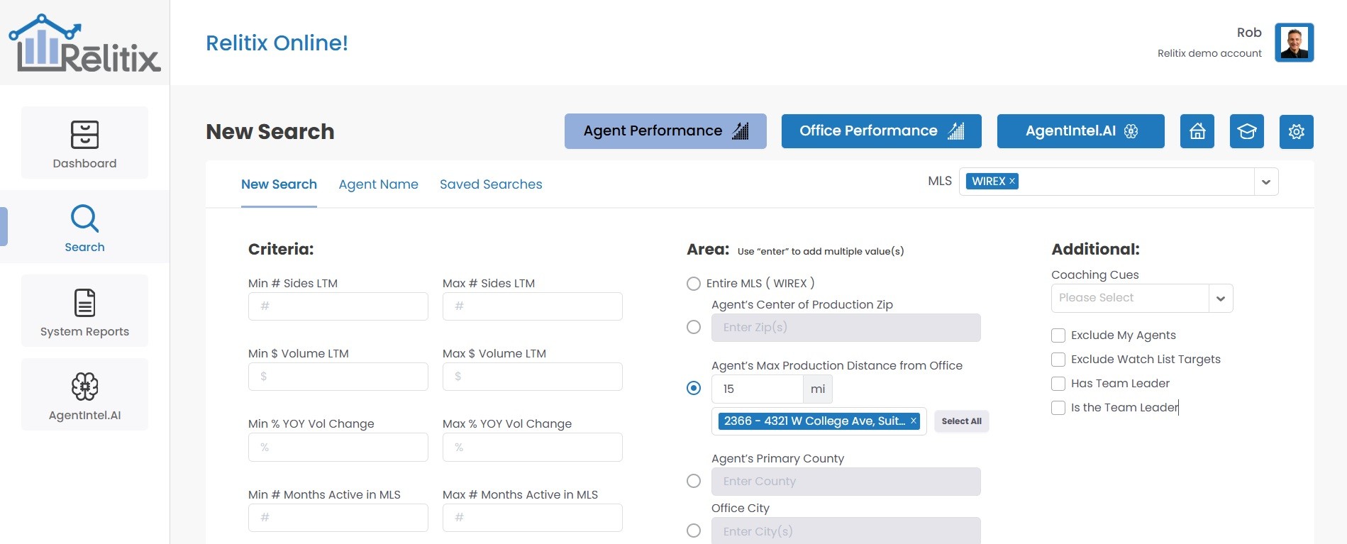Click the Enter Zip(s) field
This screenshot has width=1347, height=544.
coord(846,328)
